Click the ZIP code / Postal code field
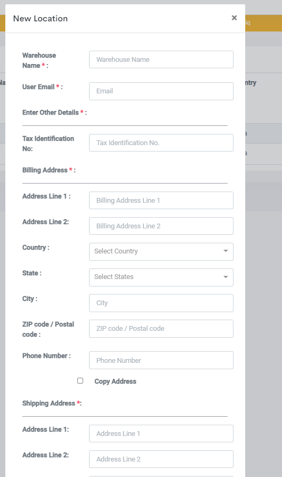Screen dimensions: 282x477 pos(161,329)
